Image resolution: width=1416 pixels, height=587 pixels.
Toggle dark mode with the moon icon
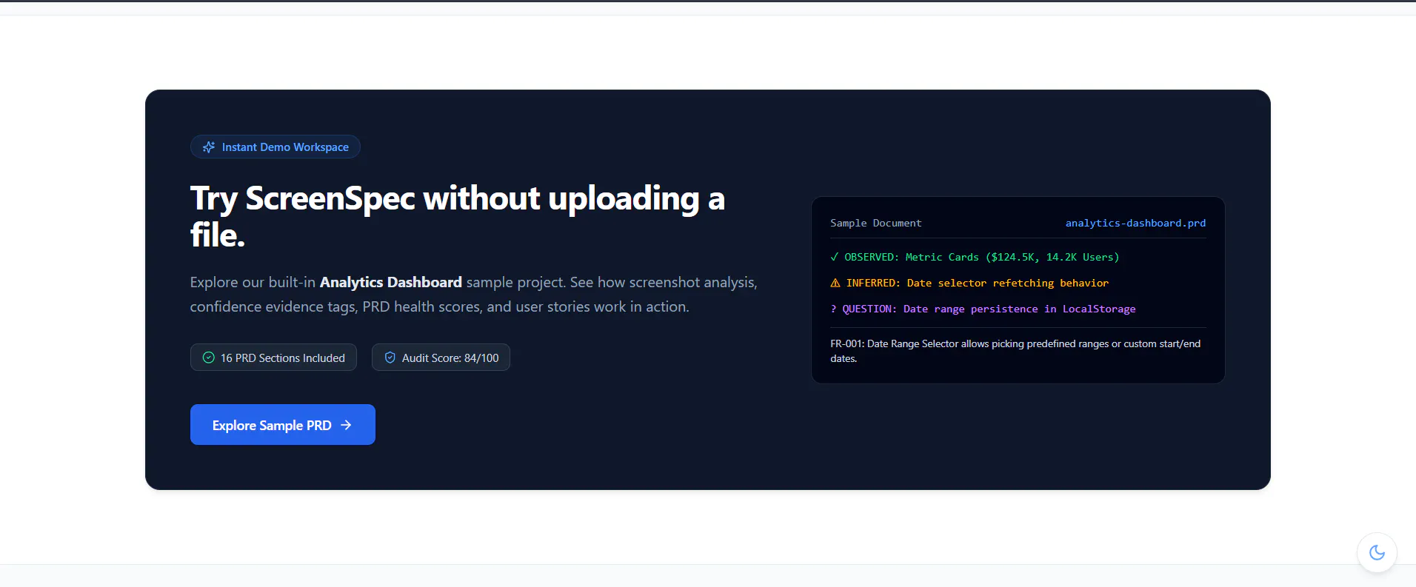[1377, 552]
